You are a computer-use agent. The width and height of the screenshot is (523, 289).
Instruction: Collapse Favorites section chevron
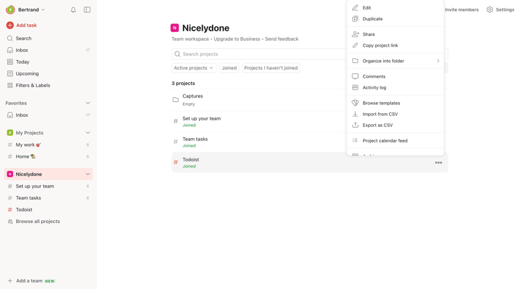[x=88, y=103]
